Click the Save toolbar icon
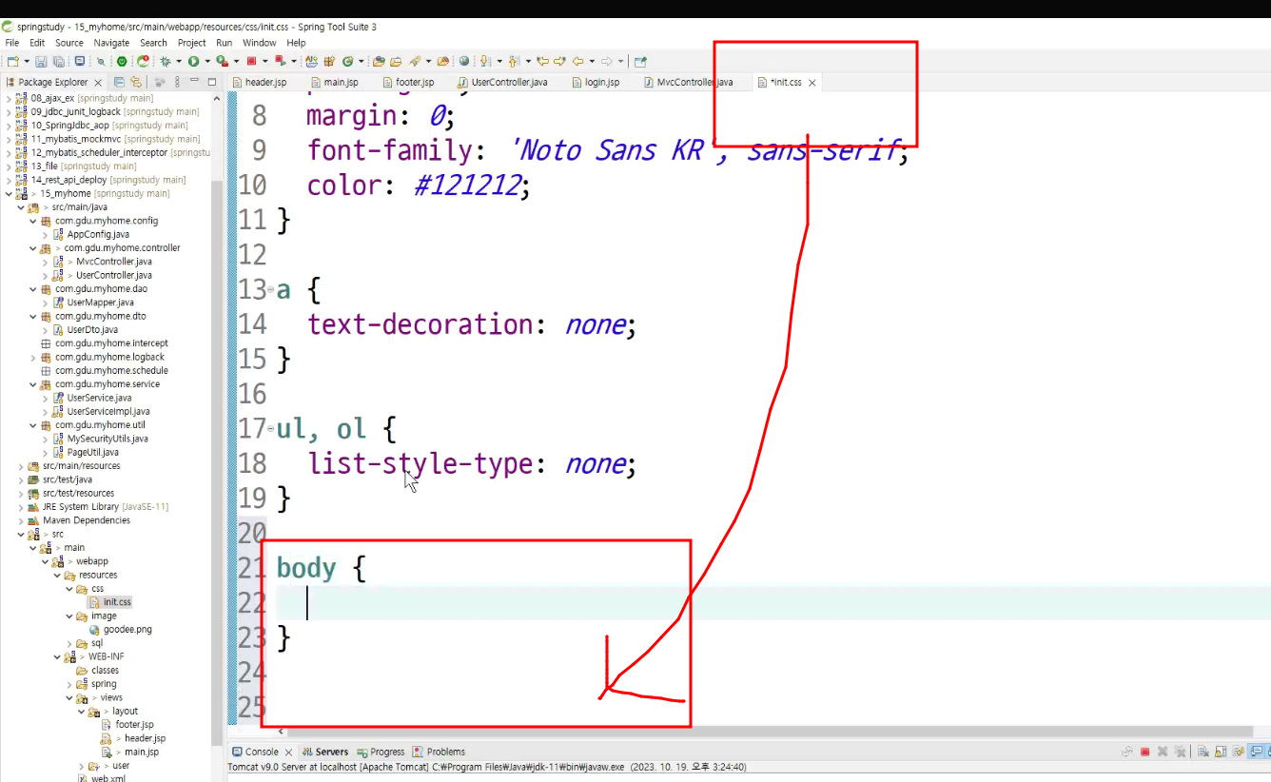Screen dimensions: 1271x782 coord(41,61)
